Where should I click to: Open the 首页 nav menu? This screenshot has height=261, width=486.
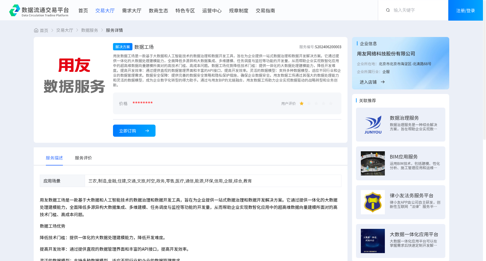(83, 11)
